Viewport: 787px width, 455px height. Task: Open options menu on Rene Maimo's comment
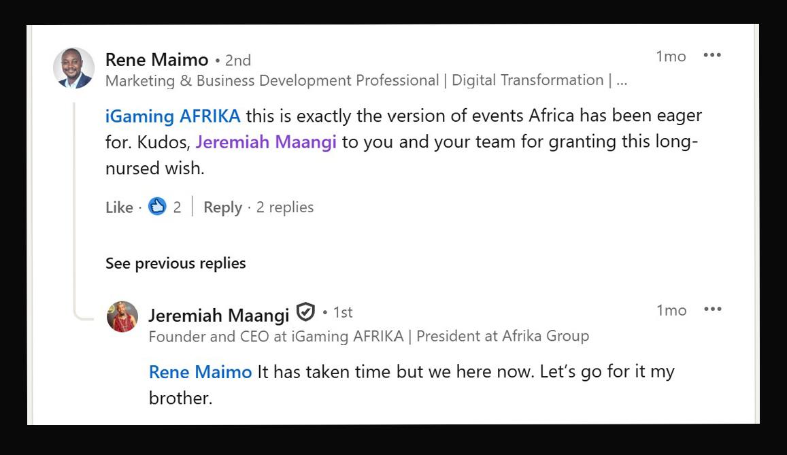(712, 56)
